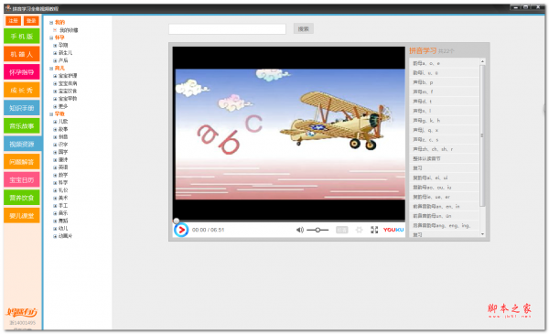Click the YOUKU logo in the player bar

[393, 230]
